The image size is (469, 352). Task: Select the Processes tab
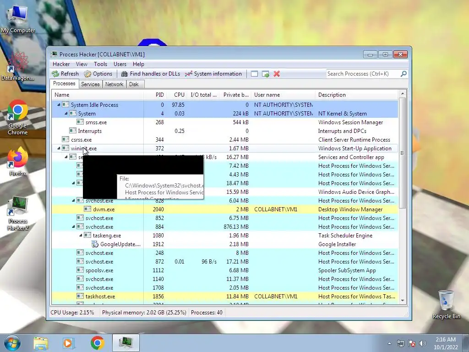click(64, 83)
